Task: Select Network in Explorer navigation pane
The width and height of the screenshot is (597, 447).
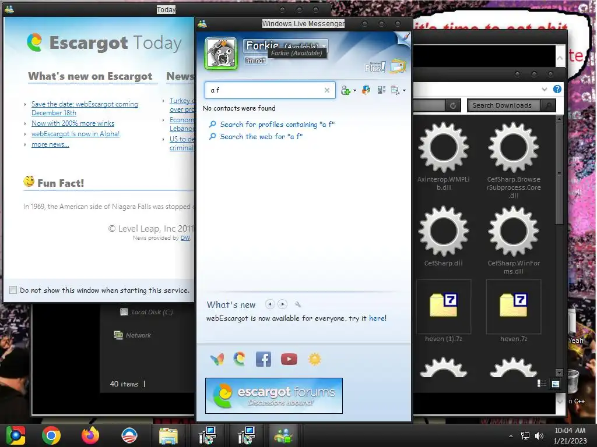Action: 132,335
